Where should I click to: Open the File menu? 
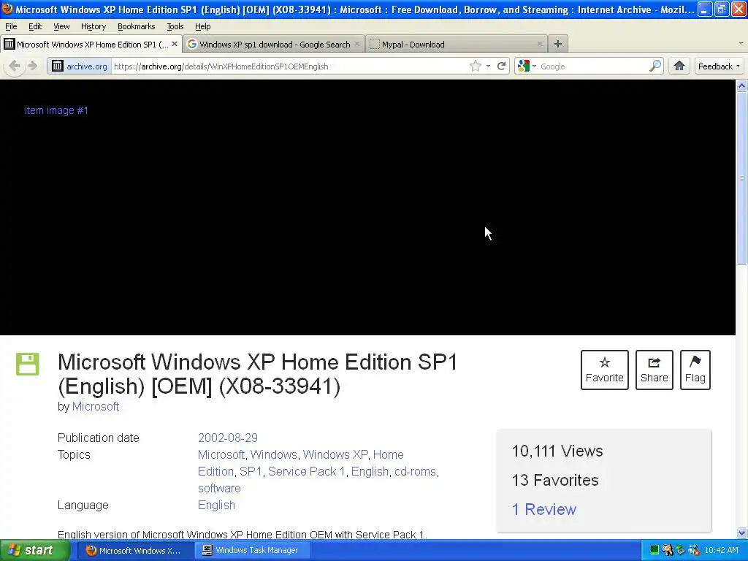click(x=11, y=26)
